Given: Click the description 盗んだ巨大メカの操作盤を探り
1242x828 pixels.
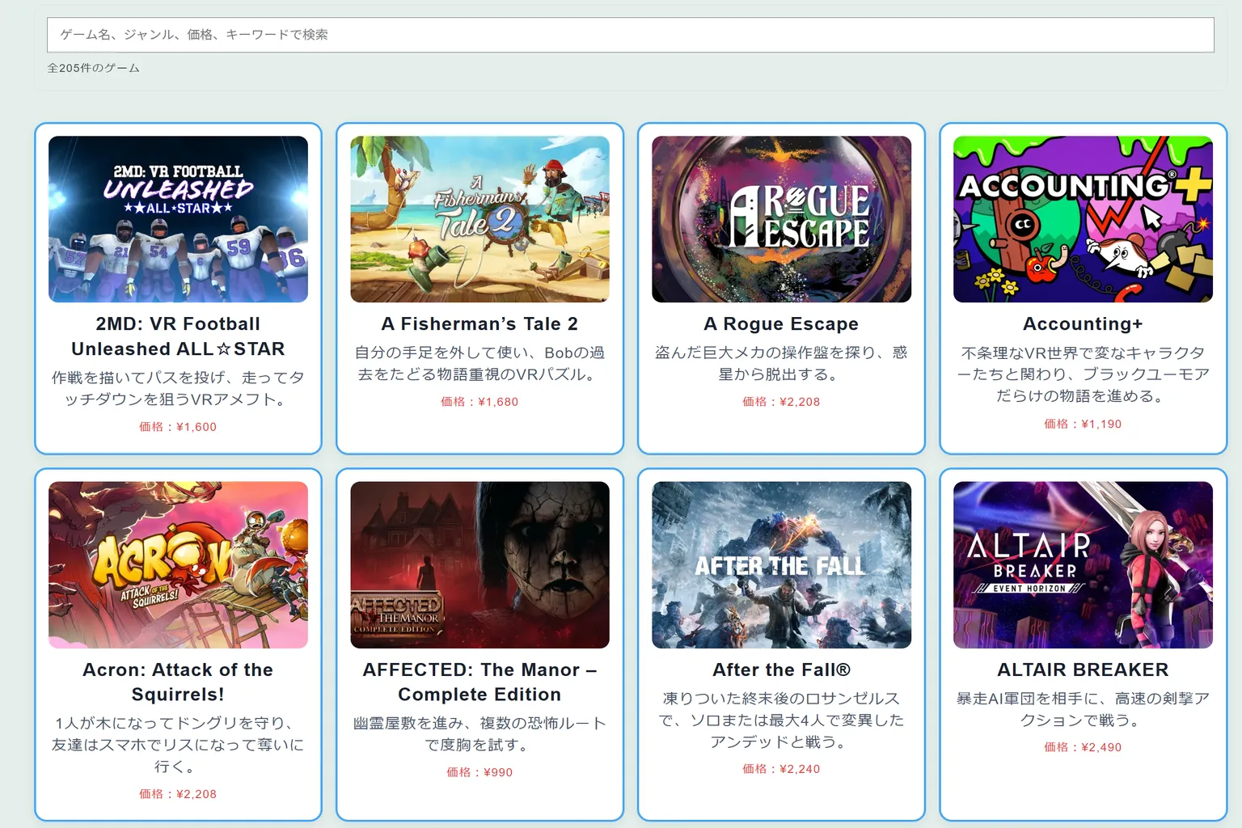Looking at the screenshot, I should click(x=781, y=363).
